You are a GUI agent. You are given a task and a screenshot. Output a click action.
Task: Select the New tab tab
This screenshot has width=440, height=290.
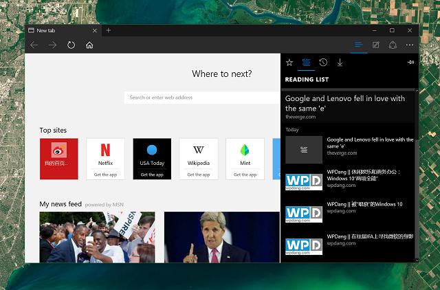pyautogui.click(x=63, y=30)
